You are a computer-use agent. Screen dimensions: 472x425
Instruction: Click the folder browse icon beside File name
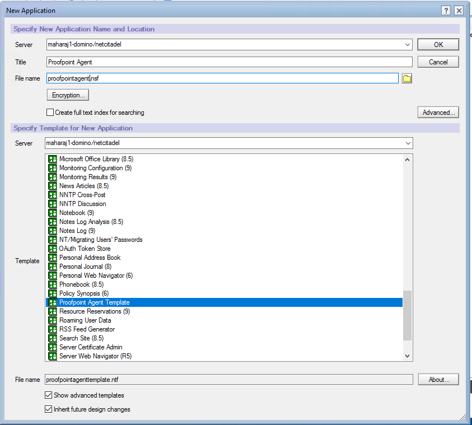click(x=406, y=78)
